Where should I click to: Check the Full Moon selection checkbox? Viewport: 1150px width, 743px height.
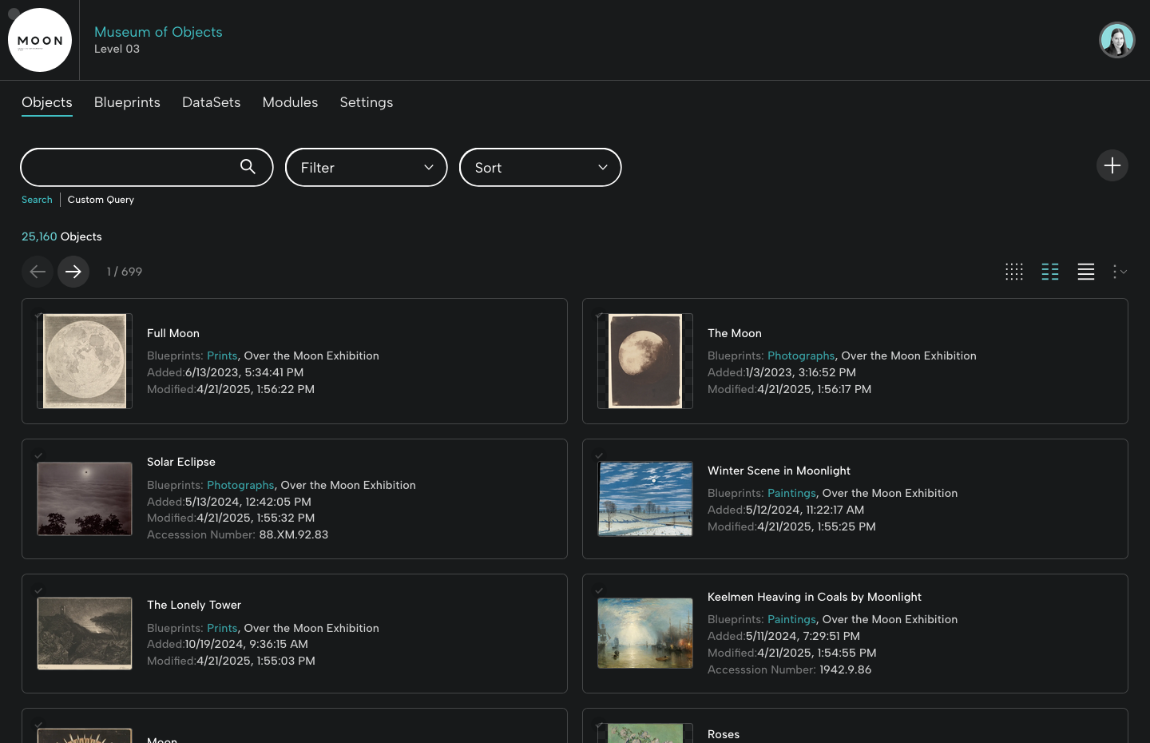(x=38, y=316)
